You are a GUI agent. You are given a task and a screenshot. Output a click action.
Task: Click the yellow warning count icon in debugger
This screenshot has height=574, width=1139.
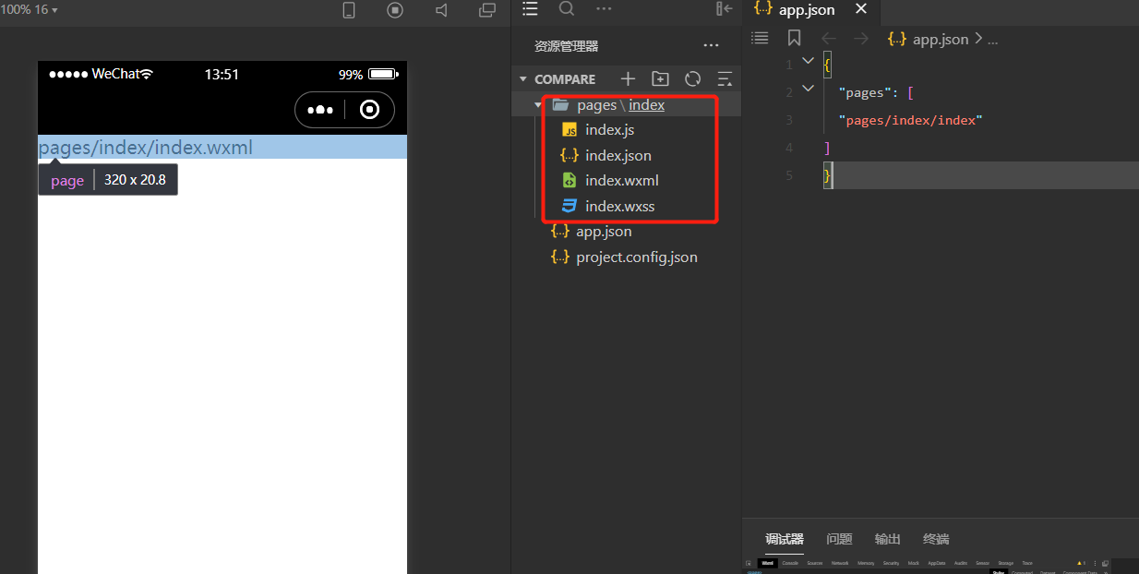click(1080, 563)
